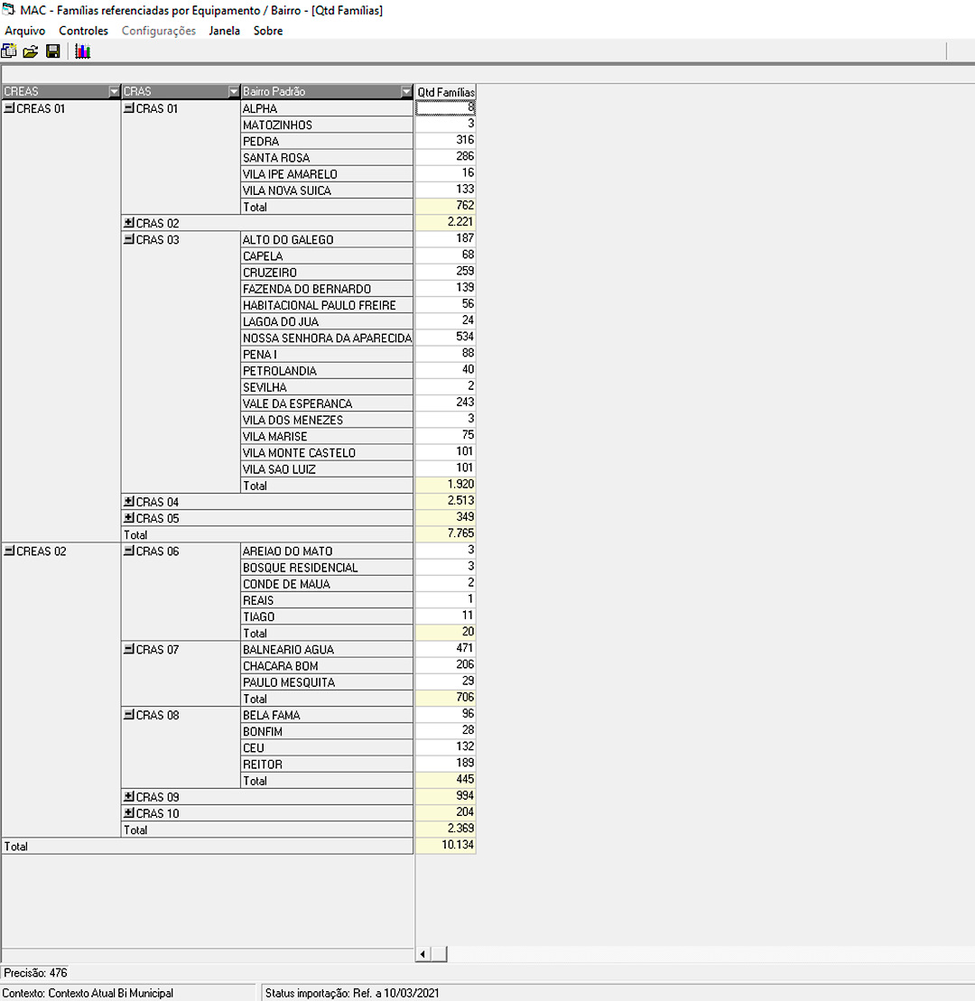Collapse the CRAS 07 node
975x1001 pixels.
(129, 649)
